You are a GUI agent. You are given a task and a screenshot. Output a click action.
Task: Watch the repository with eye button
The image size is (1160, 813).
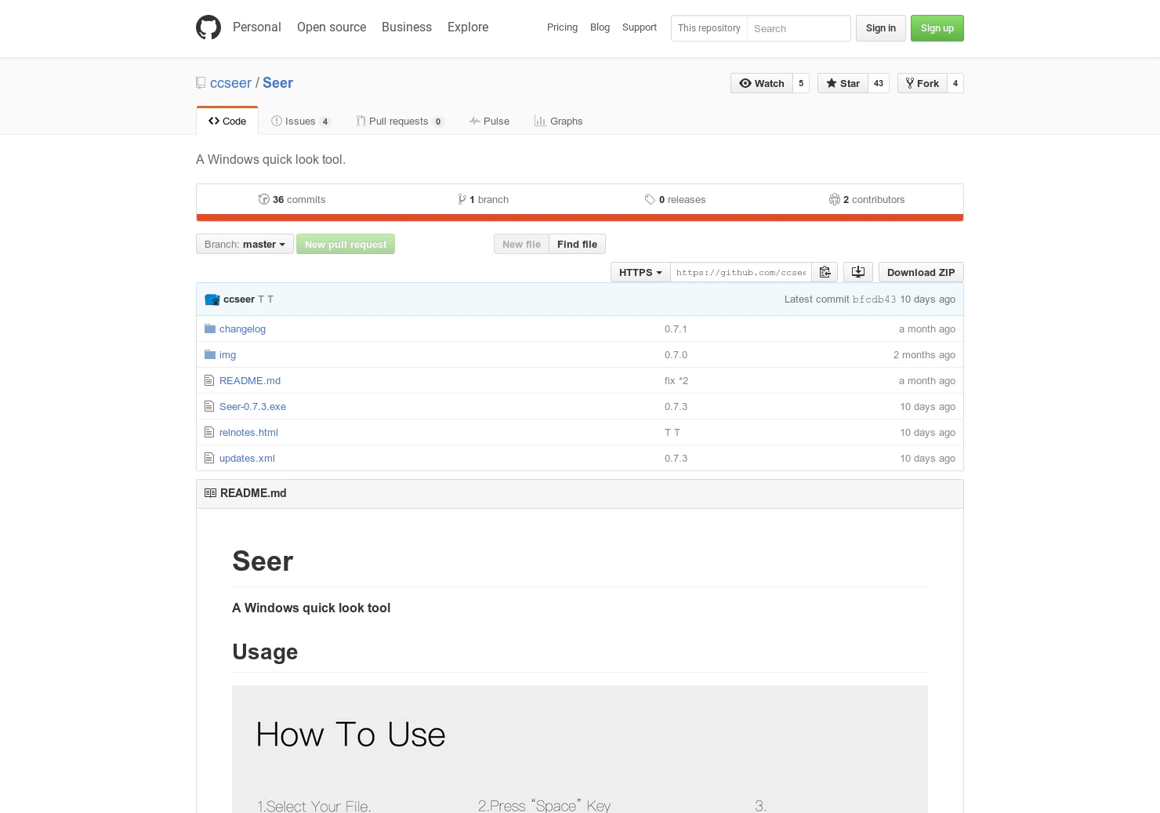(x=762, y=83)
